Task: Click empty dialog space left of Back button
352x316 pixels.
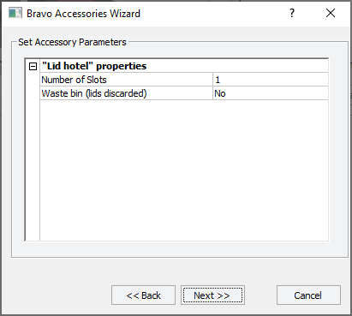Action: [57, 295]
